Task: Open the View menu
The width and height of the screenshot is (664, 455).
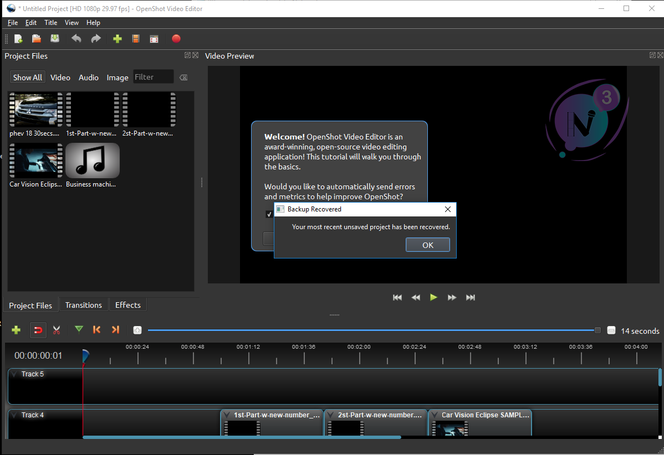Action: pyautogui.click(x=71, y=23)
